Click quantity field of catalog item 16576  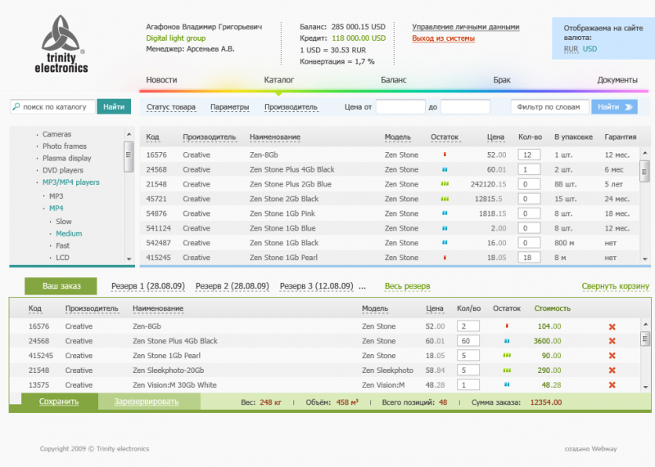(529, 155)
